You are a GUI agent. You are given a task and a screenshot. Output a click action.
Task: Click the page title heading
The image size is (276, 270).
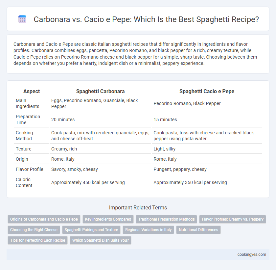tap(146, 19)
